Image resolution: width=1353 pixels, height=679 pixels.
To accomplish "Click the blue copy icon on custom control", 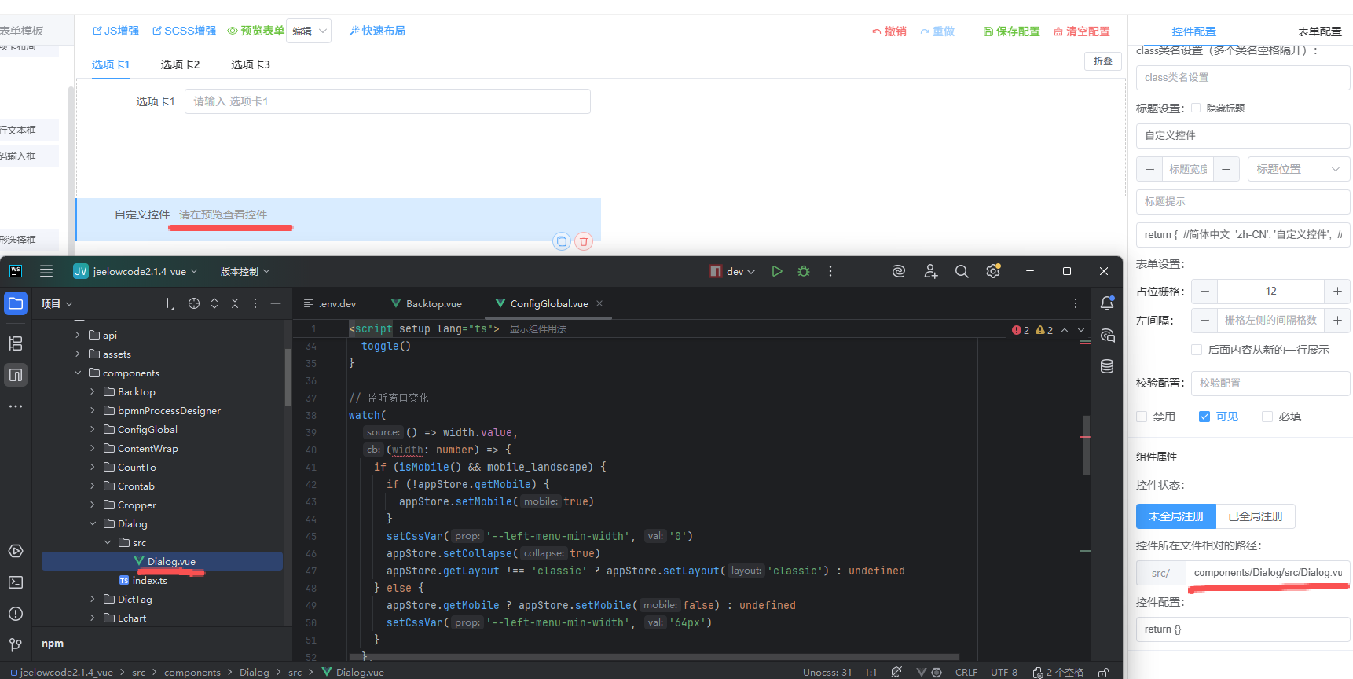I will pyautogui.click(x=561, y=241).
